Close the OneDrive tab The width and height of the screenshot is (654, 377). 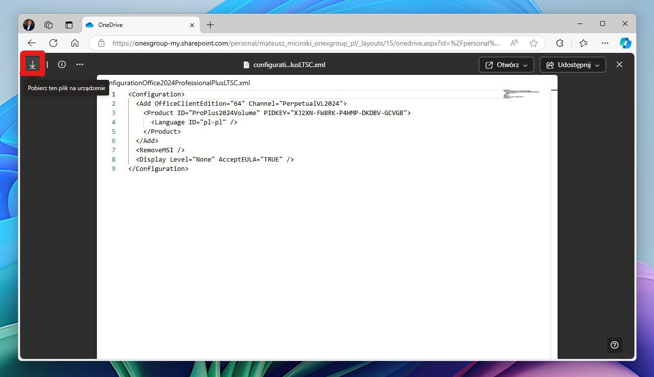(x=192, y=25)
